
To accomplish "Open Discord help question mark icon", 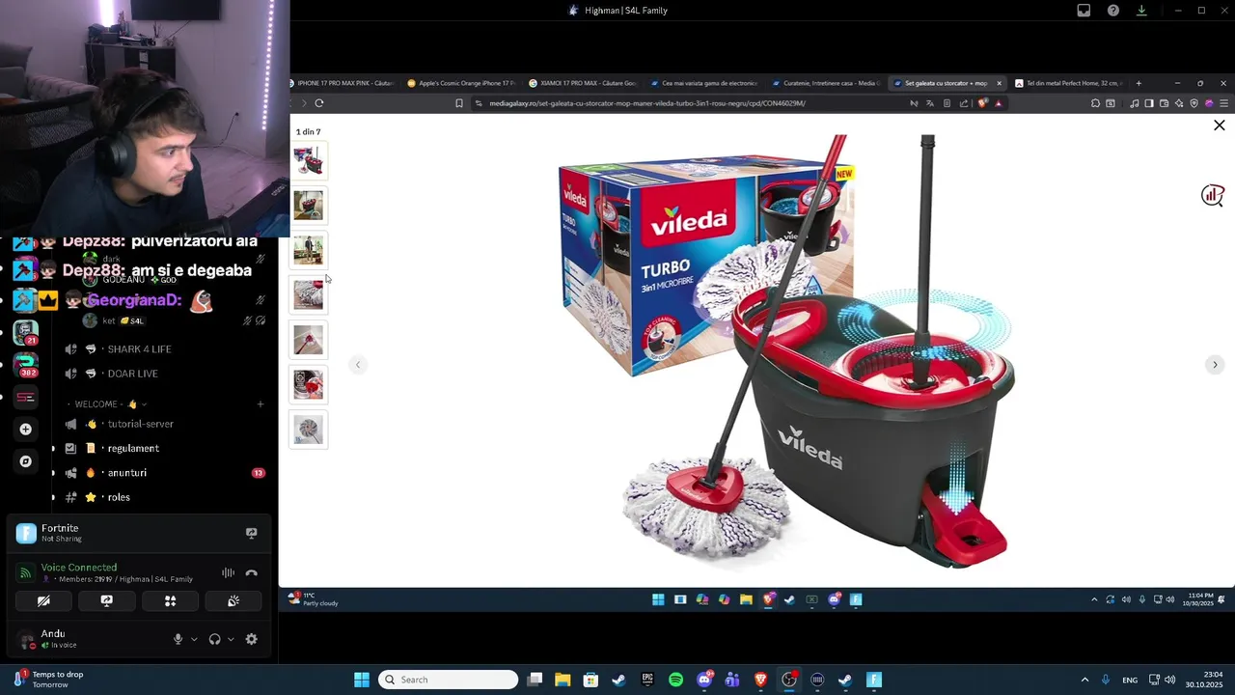I will [1113, 11].
